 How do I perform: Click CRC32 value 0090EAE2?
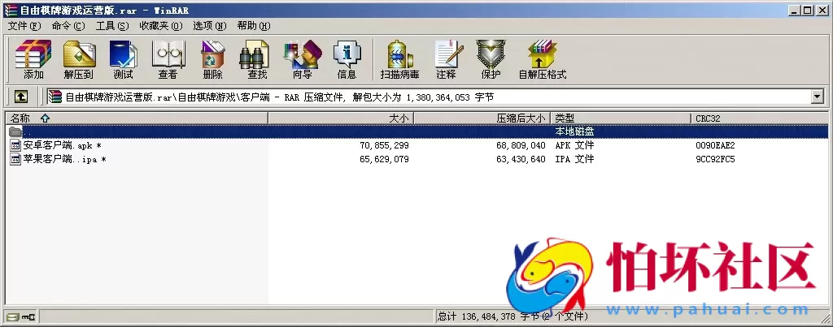[x=715, y=145]
